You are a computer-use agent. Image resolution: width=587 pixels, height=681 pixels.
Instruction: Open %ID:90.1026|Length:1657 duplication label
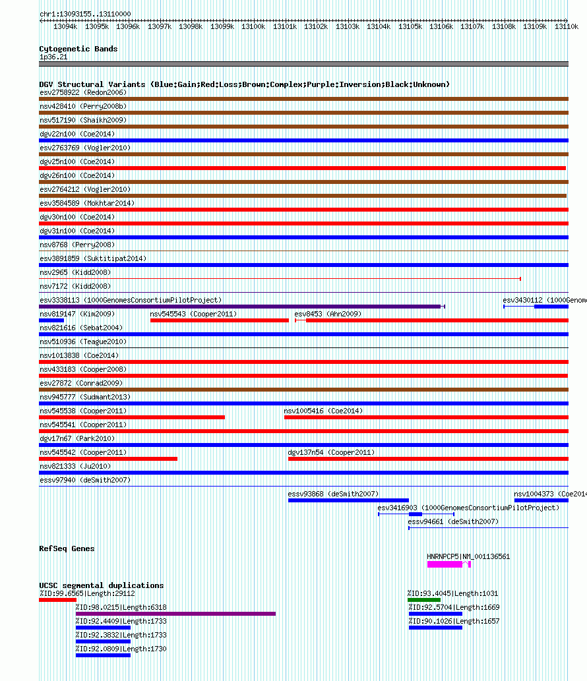coord(454,622)
